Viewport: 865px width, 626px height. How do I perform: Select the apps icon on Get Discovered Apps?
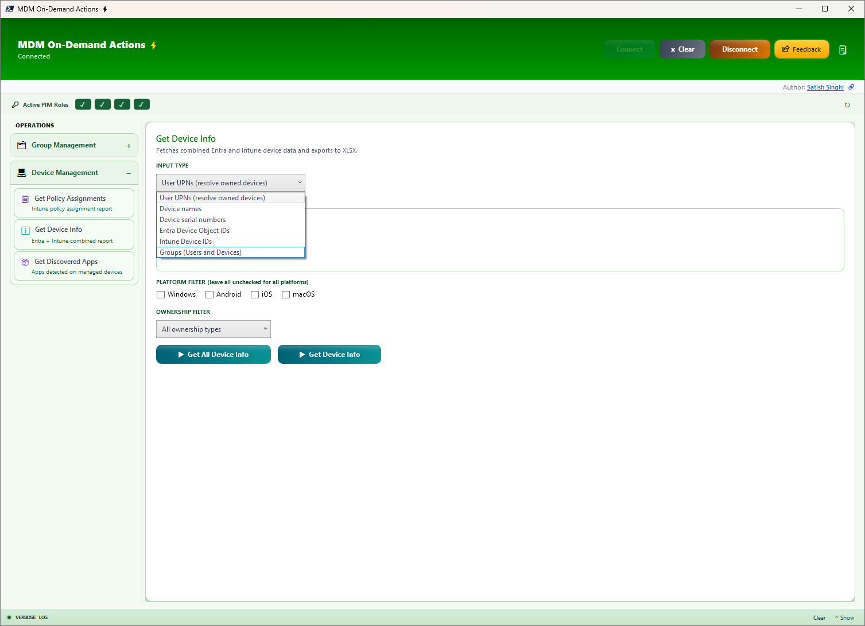pyautogui.click(x=25, y=262)
